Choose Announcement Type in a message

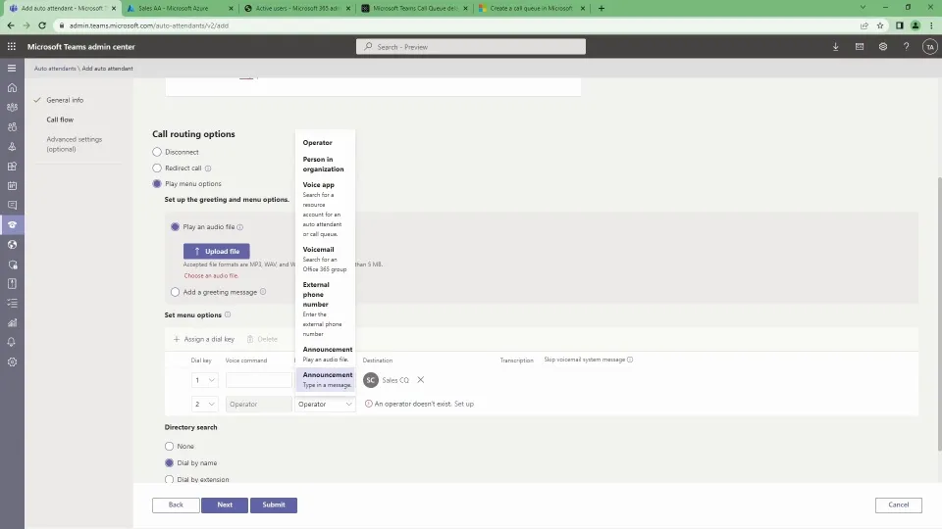pyautogui.click(x=325, y=380)
